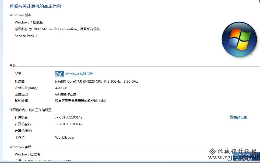The width and height of the screenshot is (260, 163).
Task: Click the 安装内存(RAM) label
Action: 27,88
